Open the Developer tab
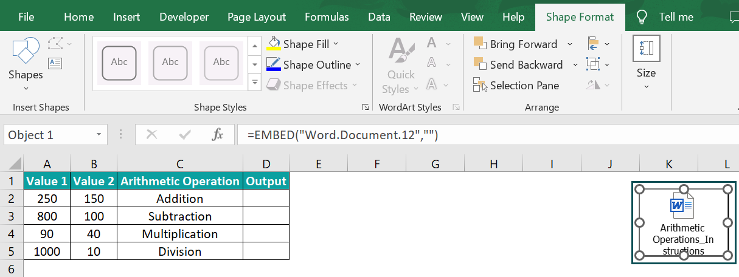Screen dimensions: 739x277 184,17
